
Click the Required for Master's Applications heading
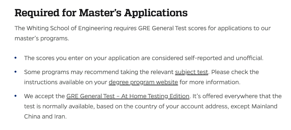101,13
